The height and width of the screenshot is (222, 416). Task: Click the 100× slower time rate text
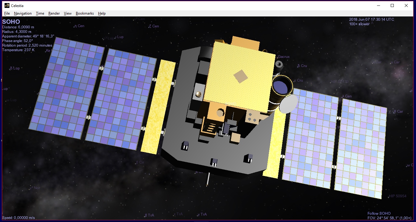(x=359, y=24)
